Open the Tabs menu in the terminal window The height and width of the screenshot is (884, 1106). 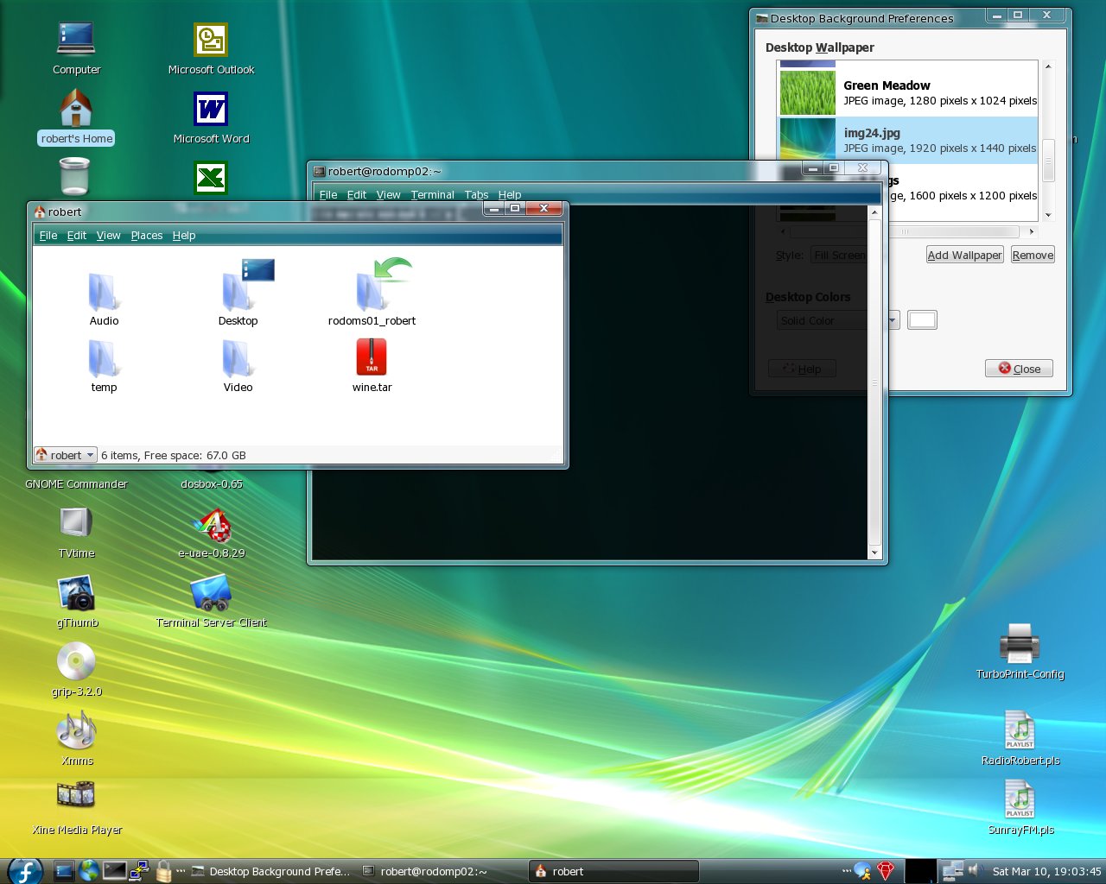tap(476, 195)
